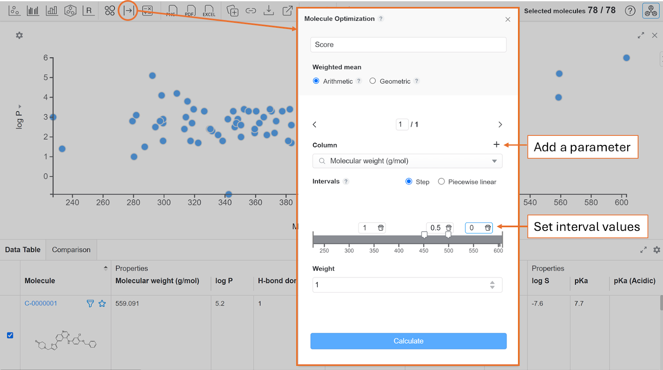Click the Weight stepper arrows
Image resolution: width=663 pixels, height=370 pixels.
[x=492, y=285]
